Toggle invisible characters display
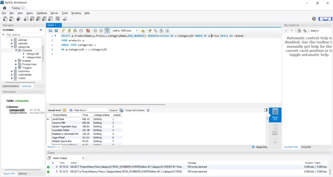Image resolution: width=333 pixels, height=177 pixels. 162,31
